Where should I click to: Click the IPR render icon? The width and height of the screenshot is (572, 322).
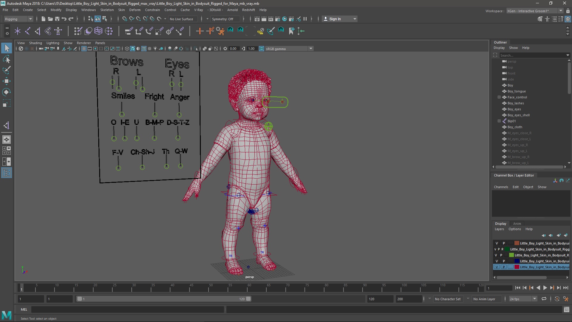pos(271,19)
